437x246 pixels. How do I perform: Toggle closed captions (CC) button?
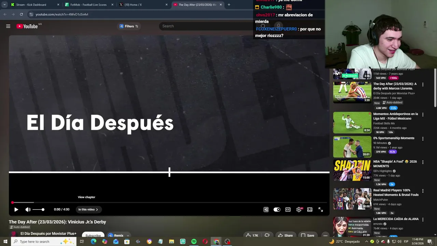coord(288,209)
